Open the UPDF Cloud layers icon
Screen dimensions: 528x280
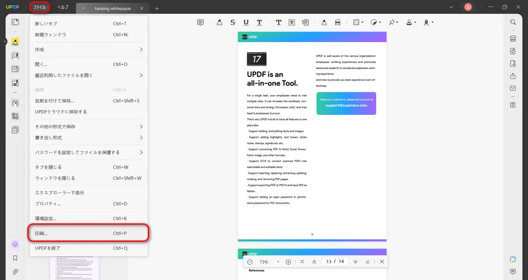coord(15,244)
